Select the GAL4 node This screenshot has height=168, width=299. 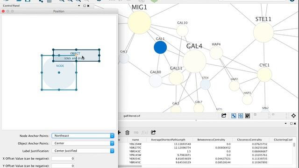(x=194, y=61)
